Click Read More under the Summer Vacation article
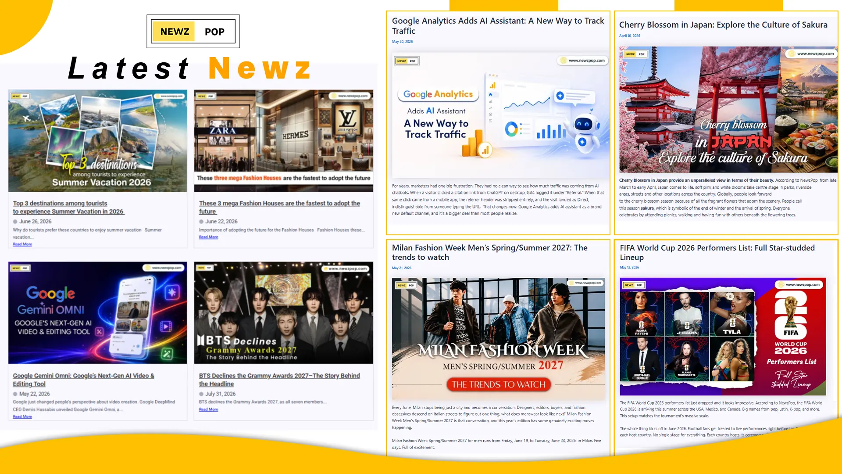842x474 pixels. pos(22,244)
